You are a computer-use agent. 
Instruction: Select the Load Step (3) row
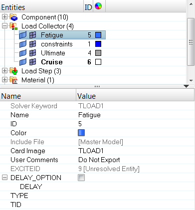point(41,71)
